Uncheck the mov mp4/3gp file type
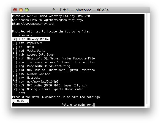161x123 pixels. pyautogui.click(x=36, y=81)
